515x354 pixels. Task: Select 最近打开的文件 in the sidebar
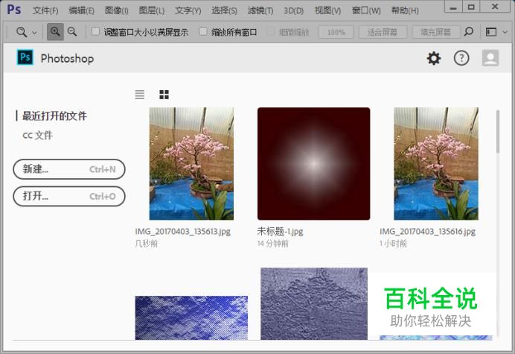coord(54,116)
